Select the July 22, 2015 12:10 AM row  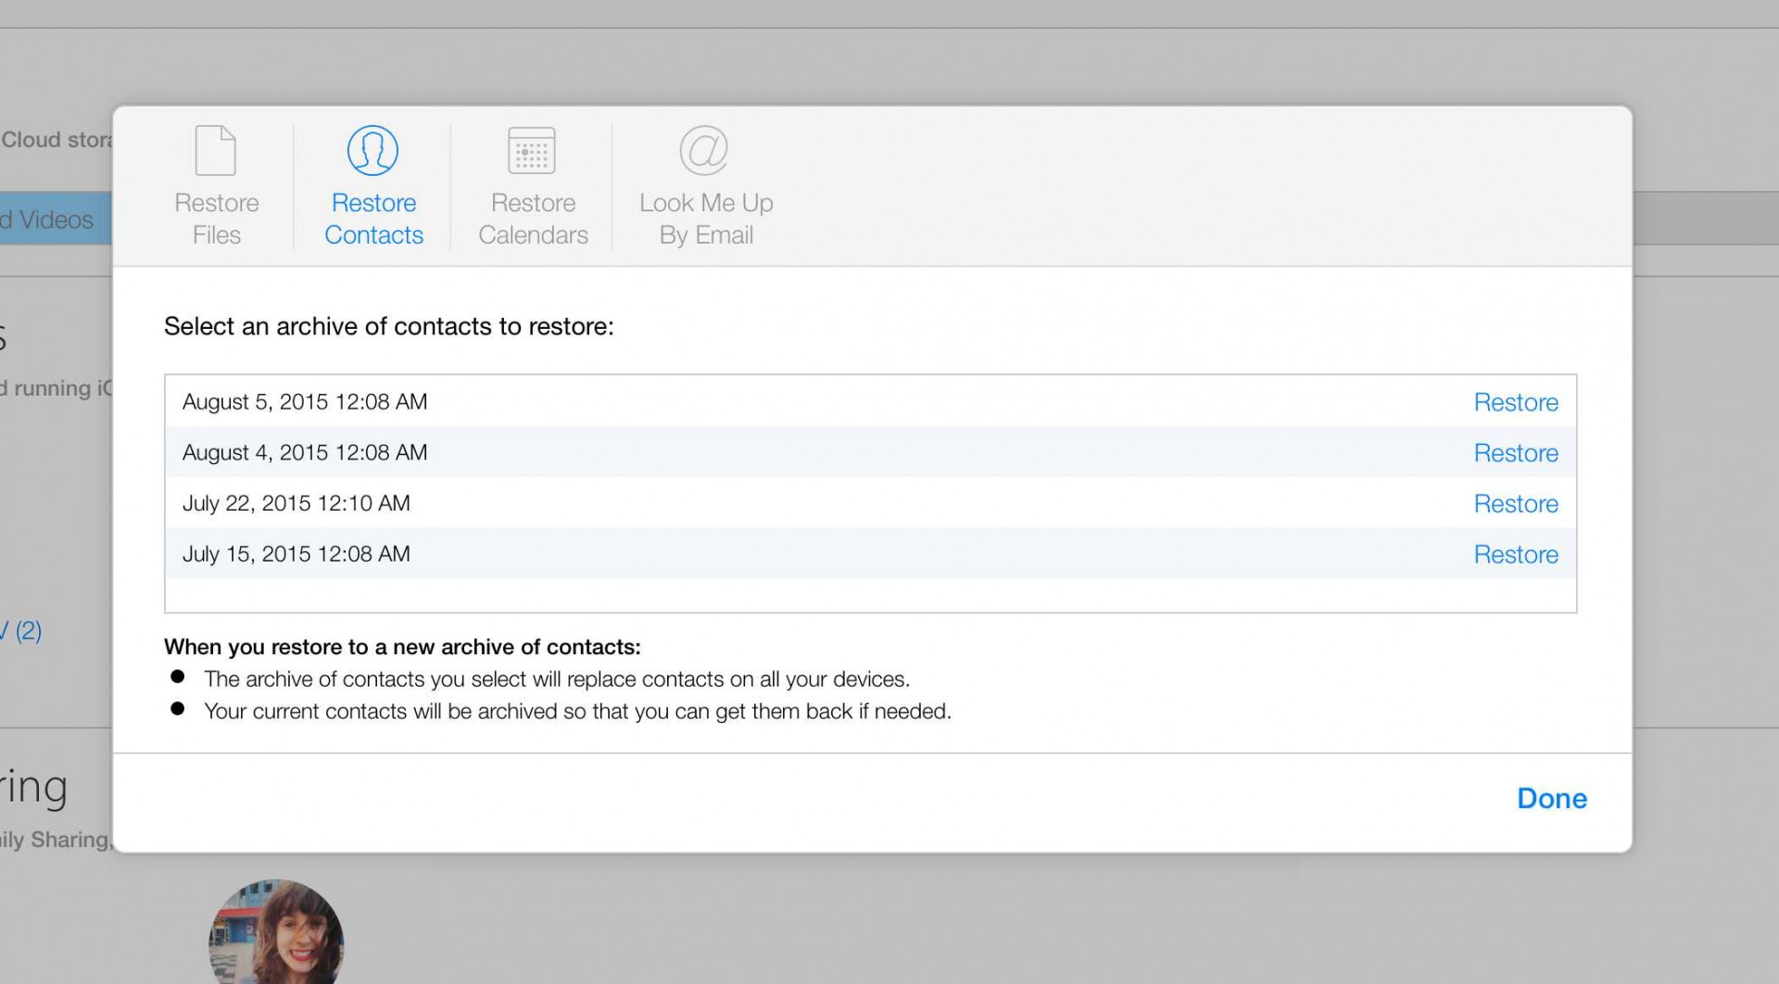[870, 503]
